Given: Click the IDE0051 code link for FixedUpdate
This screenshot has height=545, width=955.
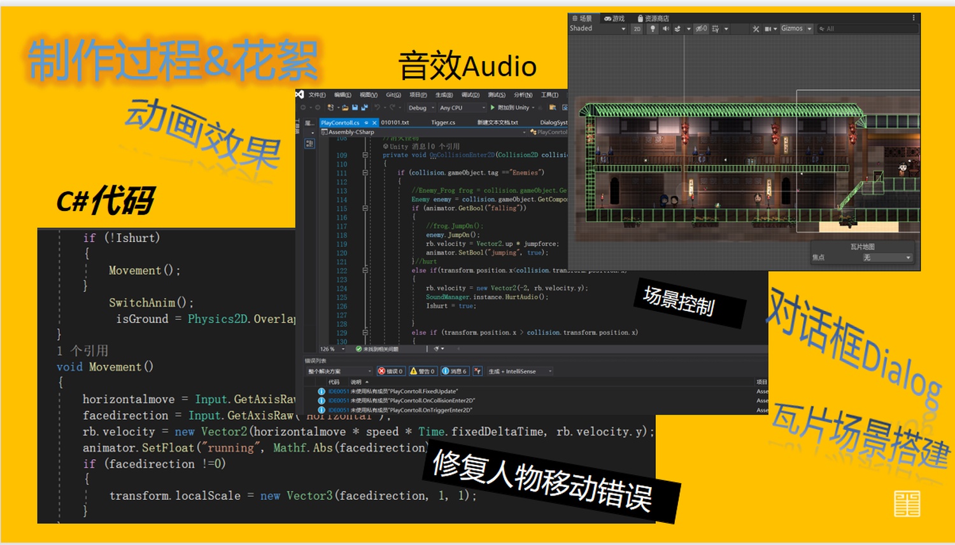Looking at the screenshot, I should point(338,392).
